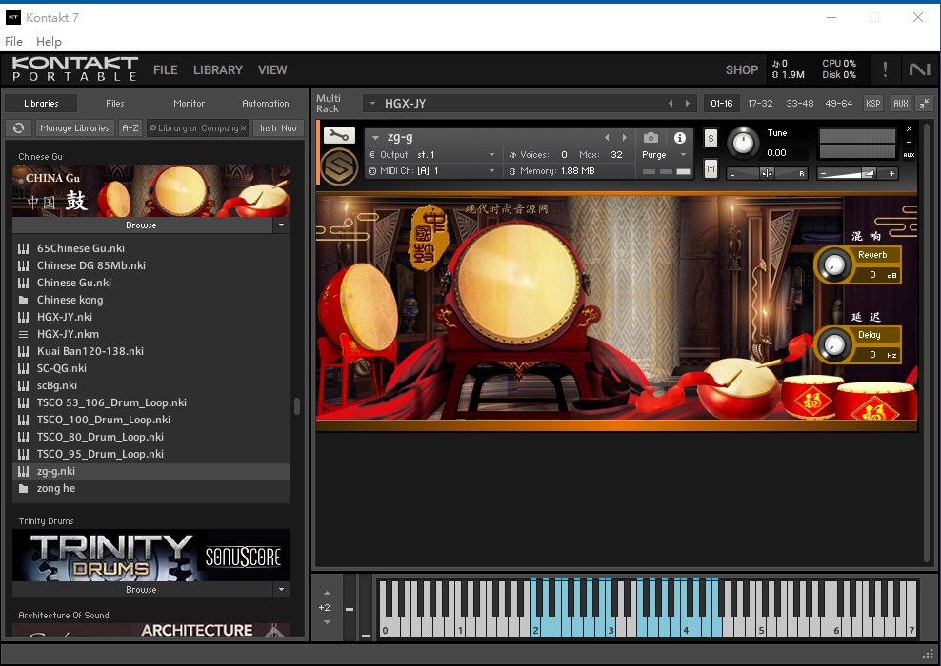Click the Reverb knob
Viewport: 941px width, 666px height.
click(x=834, y=264)
